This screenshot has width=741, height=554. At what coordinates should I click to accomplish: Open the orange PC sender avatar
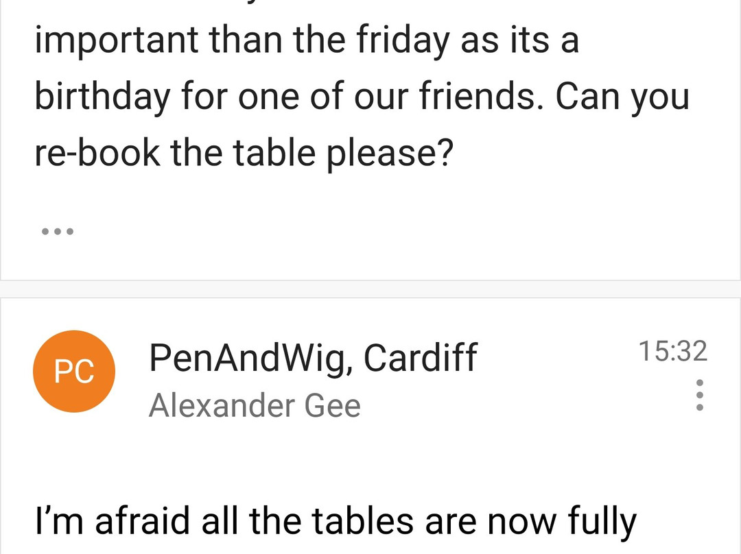click(73, 371)
